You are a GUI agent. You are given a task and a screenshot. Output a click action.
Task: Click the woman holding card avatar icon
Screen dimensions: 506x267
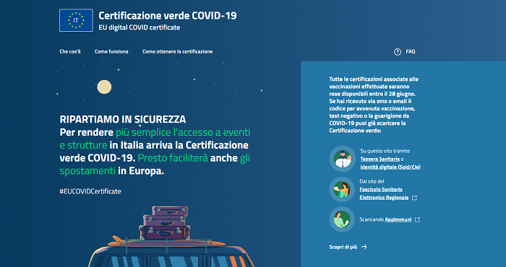click(342, 189)
